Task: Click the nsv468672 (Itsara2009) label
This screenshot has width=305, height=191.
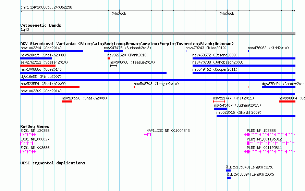Action: click(215, 55)
